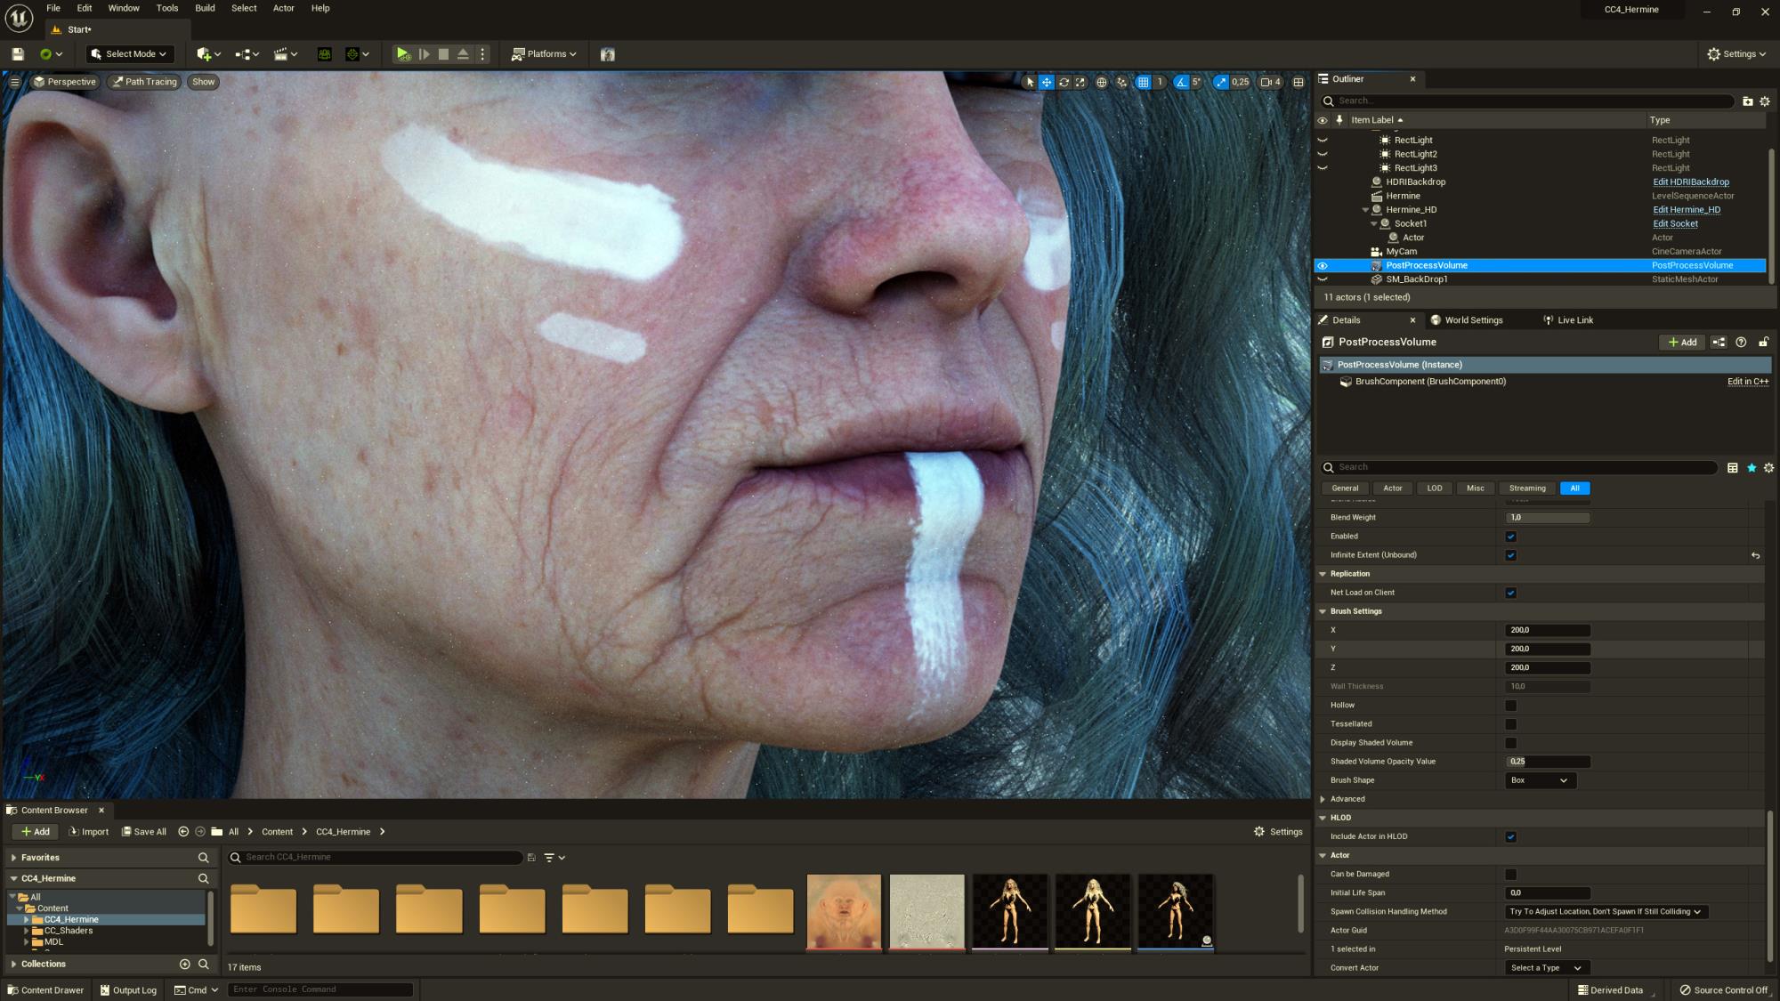Toggle favorites star filter in Details
This screenshot has height=1001, width=1780.
(1752, 468)
